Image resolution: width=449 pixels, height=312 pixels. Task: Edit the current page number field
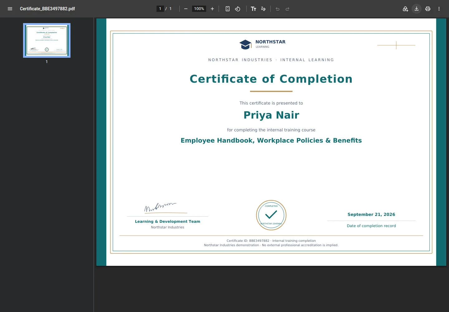160,9
